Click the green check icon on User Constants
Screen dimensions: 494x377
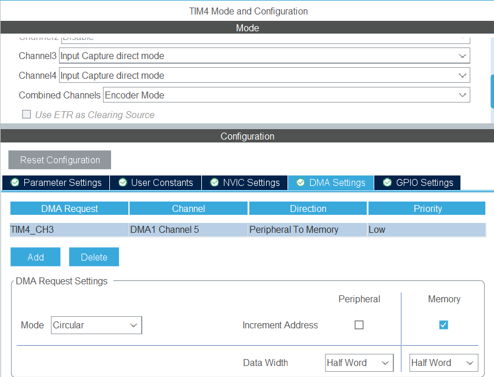pos(123,182)
